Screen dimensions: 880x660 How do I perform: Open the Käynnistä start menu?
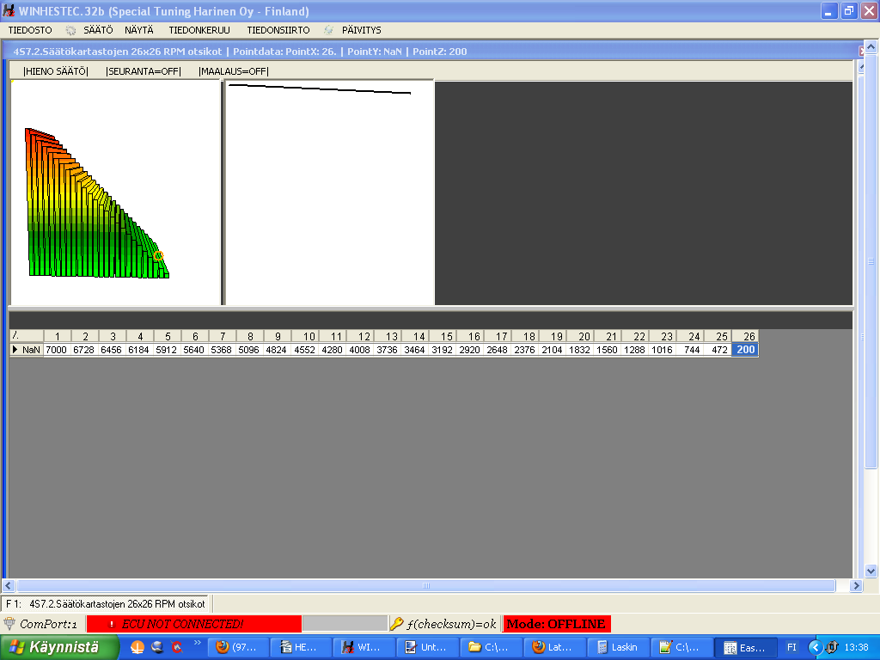(59, 647)
